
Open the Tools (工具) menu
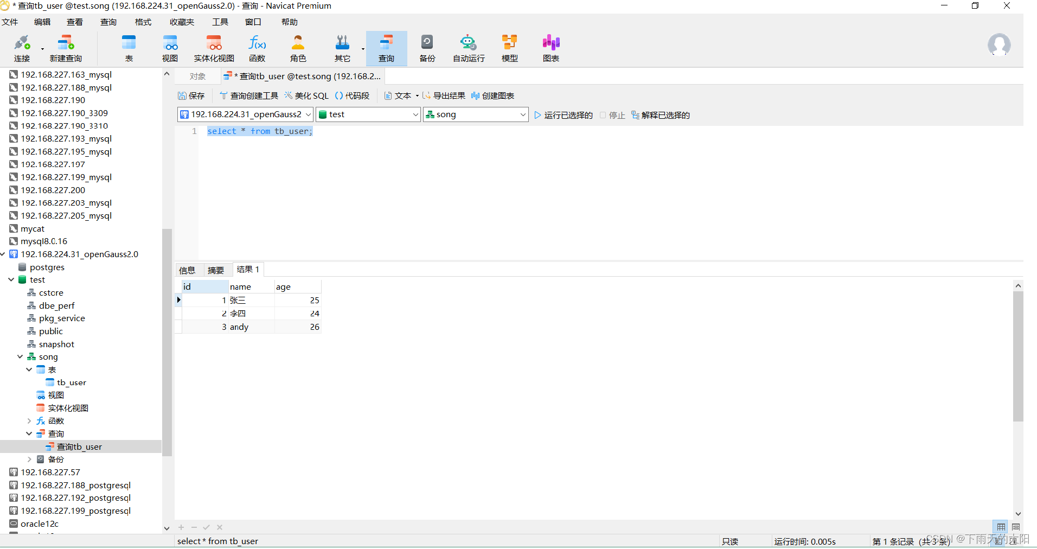pyautogui.click(x=220, y=22)
